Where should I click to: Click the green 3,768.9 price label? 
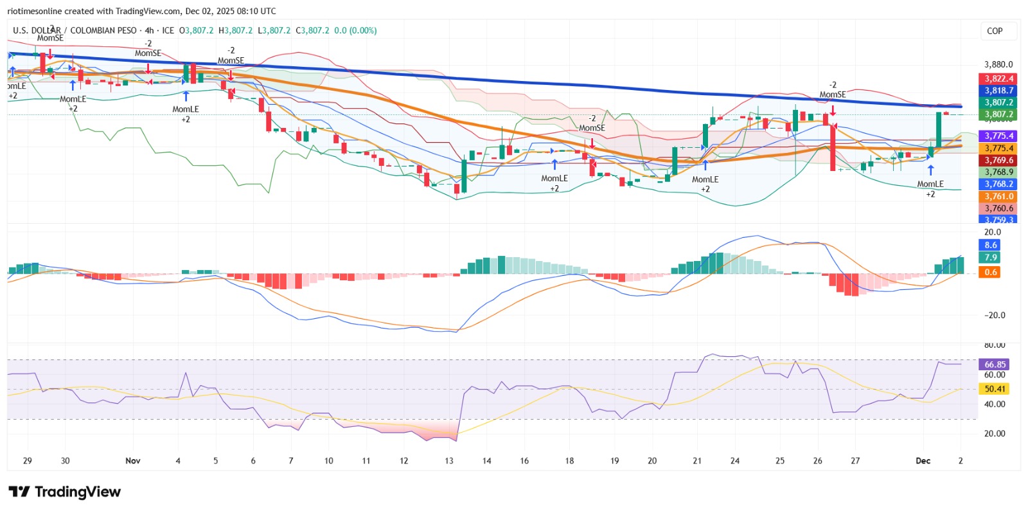click(x=998, y=172)
